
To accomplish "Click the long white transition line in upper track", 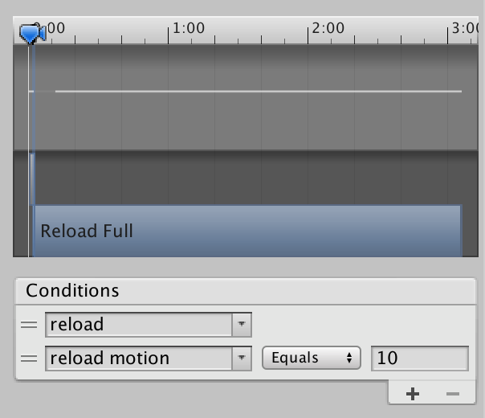I will (x=257, y=91).
